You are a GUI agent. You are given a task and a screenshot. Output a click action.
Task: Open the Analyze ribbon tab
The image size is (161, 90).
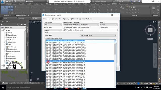[36, 4]
